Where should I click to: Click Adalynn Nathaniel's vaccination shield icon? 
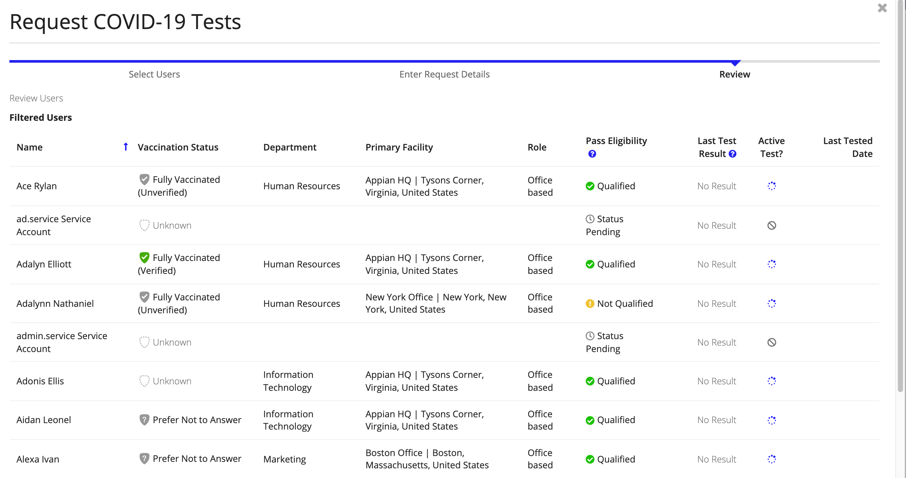[x=144, y=297]
